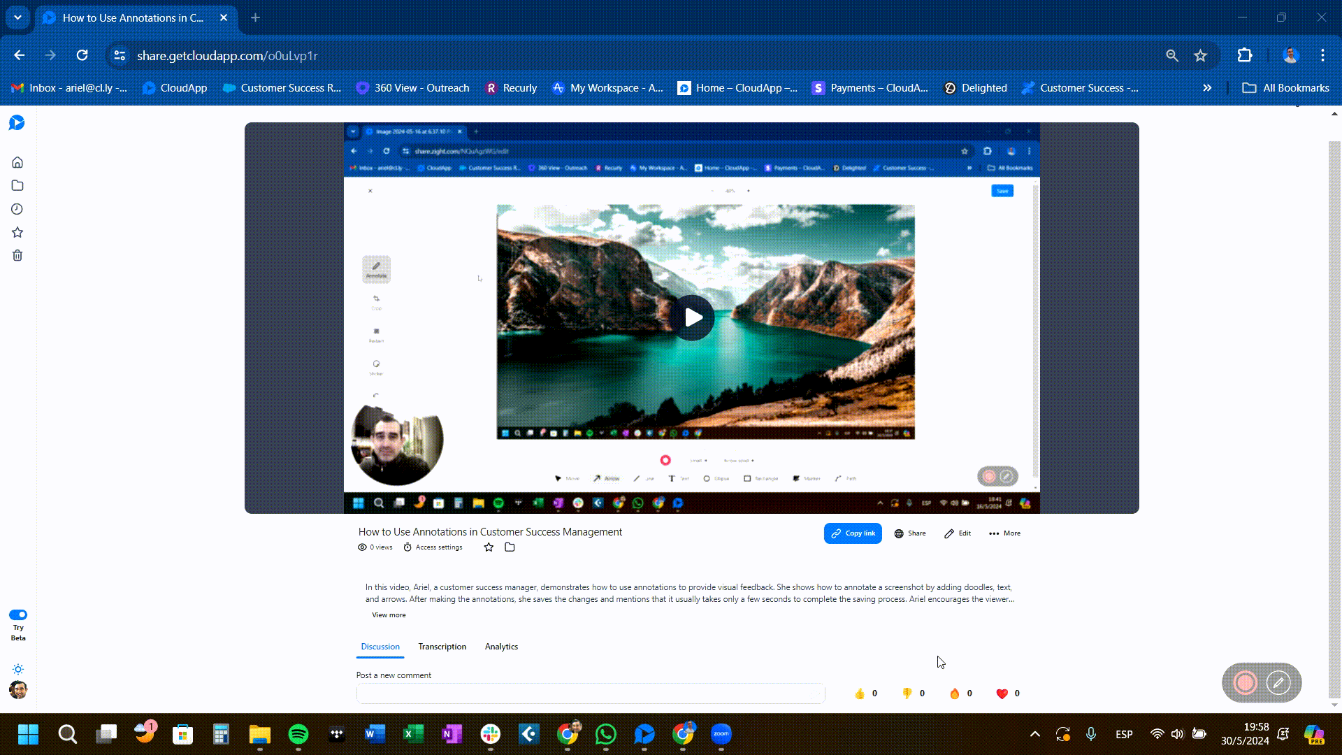Open the More options menu
The width and height of the screenshot is (1342, 755).
[1004, 533]
